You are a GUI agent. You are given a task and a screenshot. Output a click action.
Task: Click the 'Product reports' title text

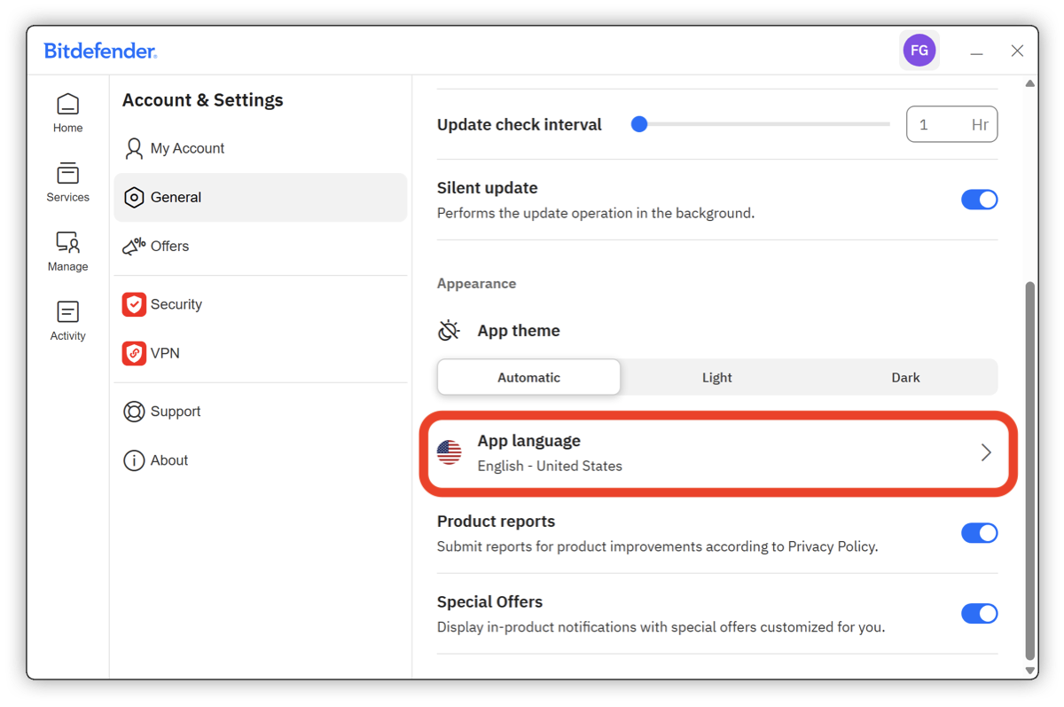pos(496,522)
